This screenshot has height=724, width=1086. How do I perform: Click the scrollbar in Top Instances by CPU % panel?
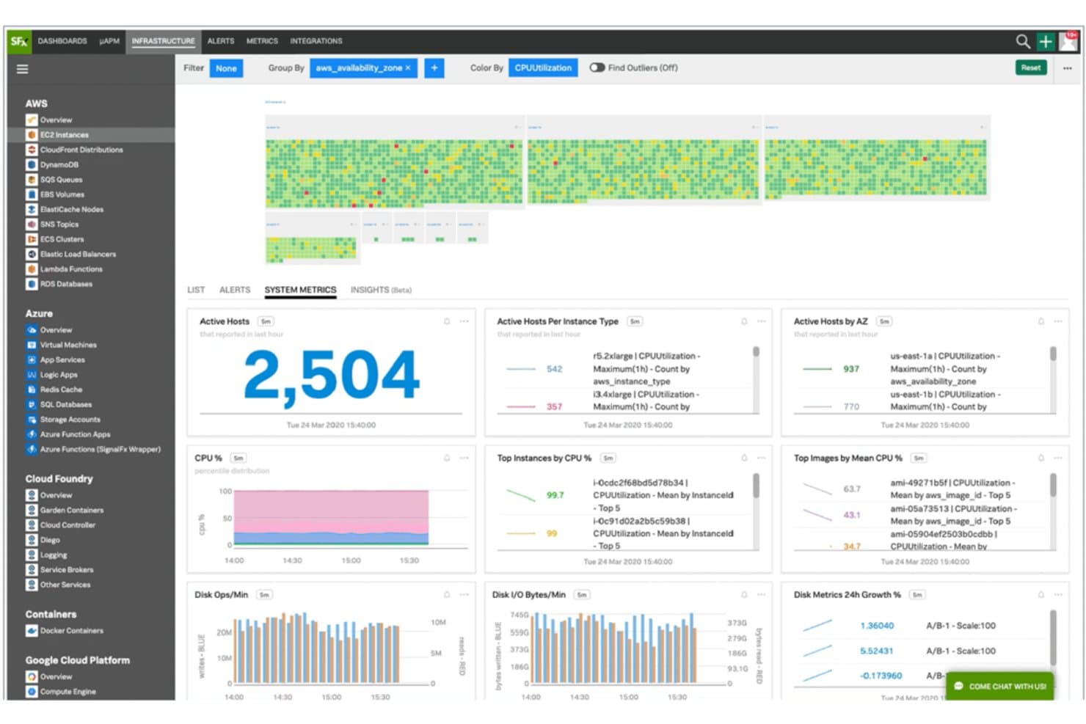(756, 486)
